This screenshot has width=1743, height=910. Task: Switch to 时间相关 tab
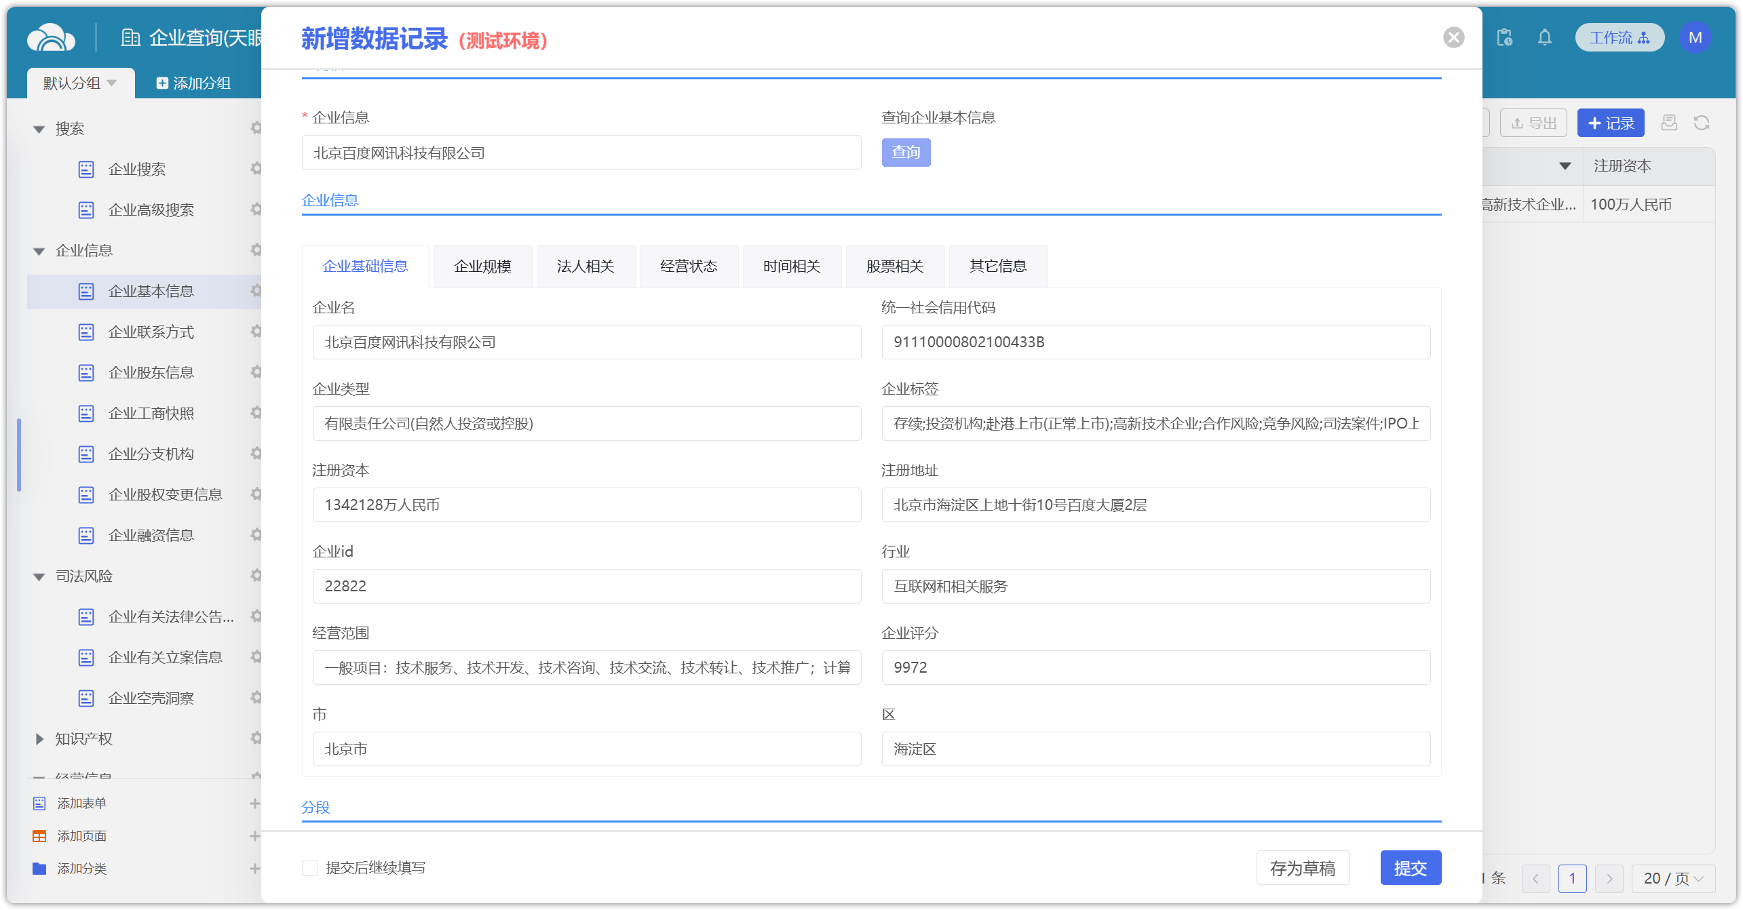coord(792,266)
